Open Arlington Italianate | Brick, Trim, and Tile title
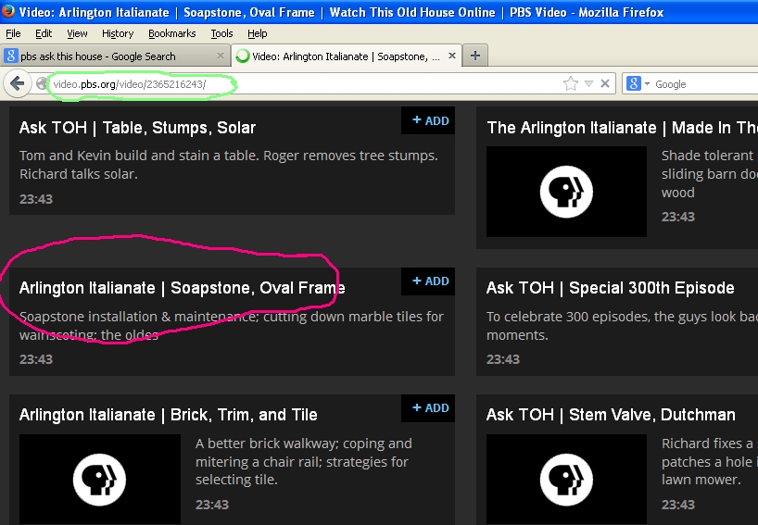This screenshot has width=758, height=525. [x=169, y=415]
